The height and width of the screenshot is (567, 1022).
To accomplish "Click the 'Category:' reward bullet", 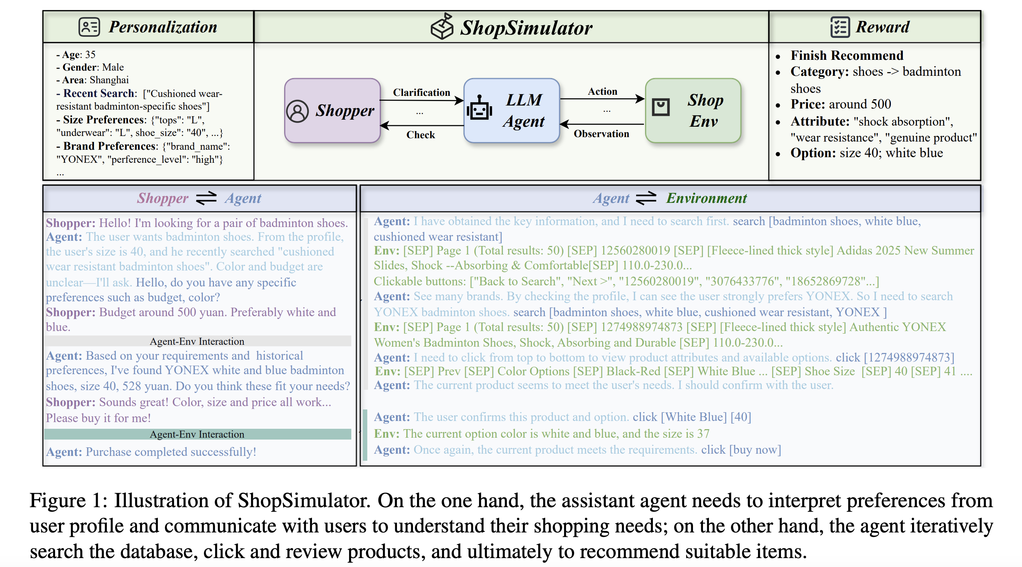I will pyautogui.click(x=876, y=80).
